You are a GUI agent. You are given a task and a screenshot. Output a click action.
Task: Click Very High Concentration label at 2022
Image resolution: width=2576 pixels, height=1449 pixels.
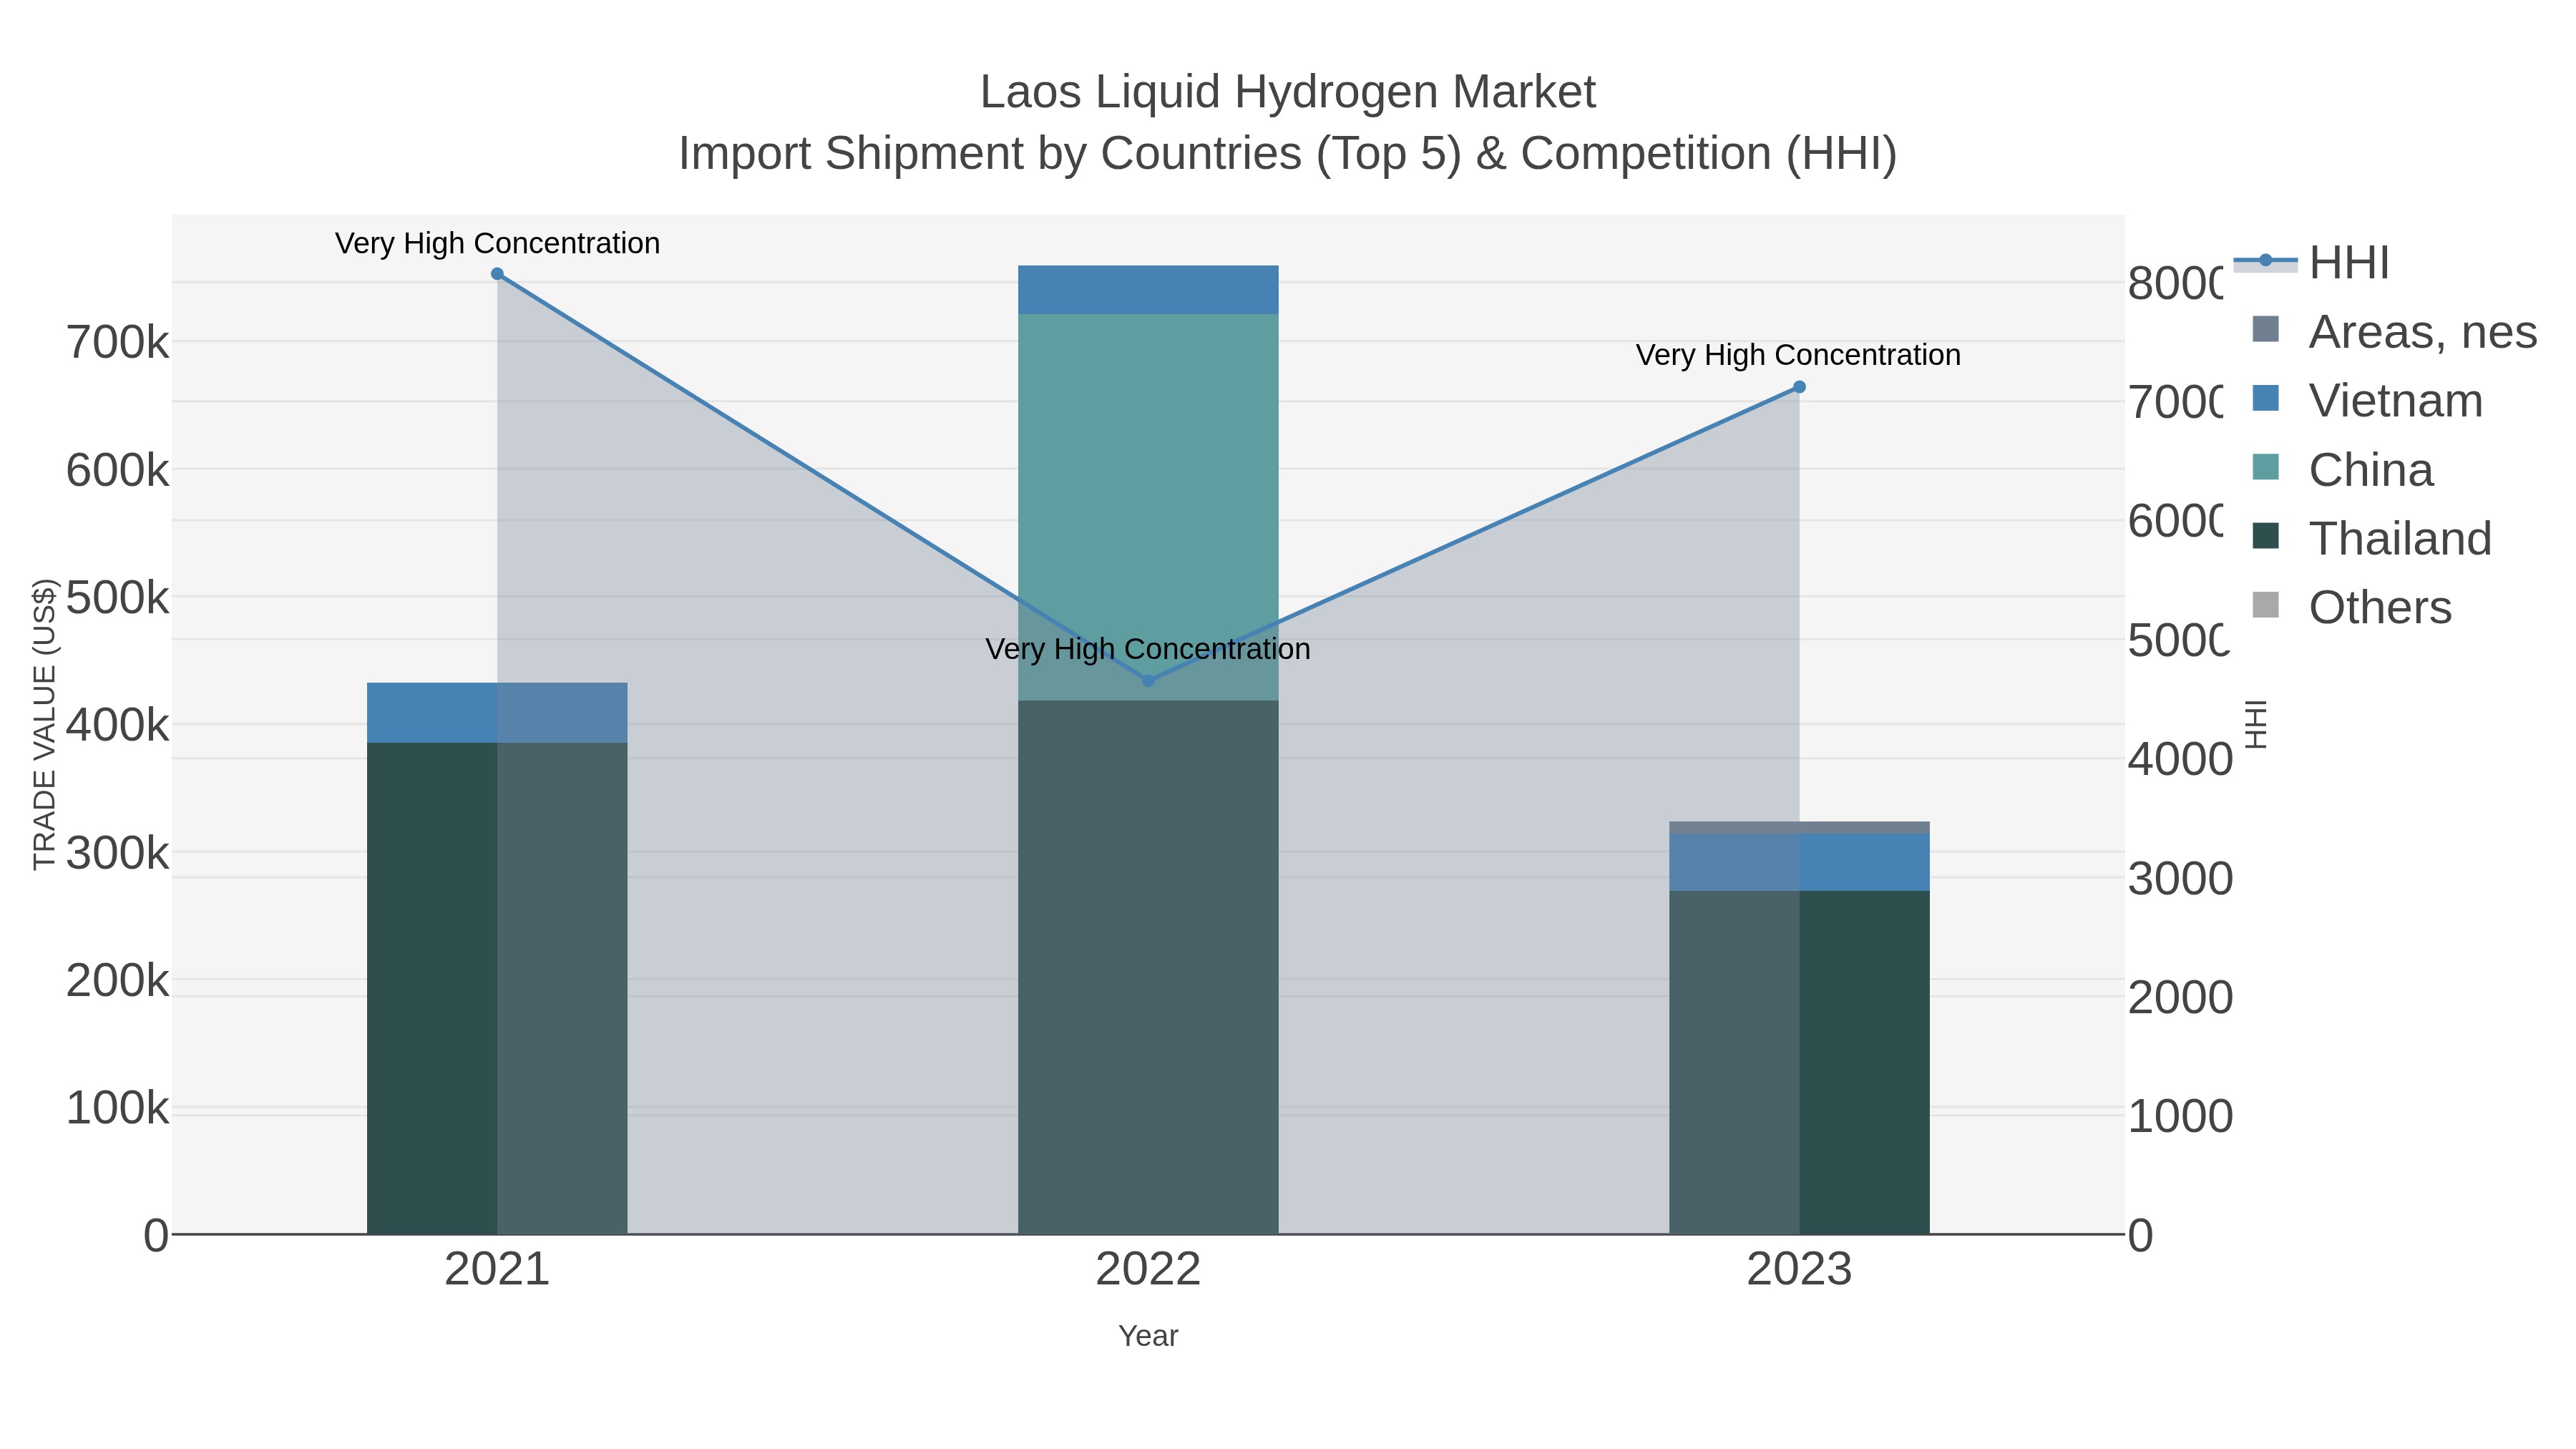(1148, 649)
